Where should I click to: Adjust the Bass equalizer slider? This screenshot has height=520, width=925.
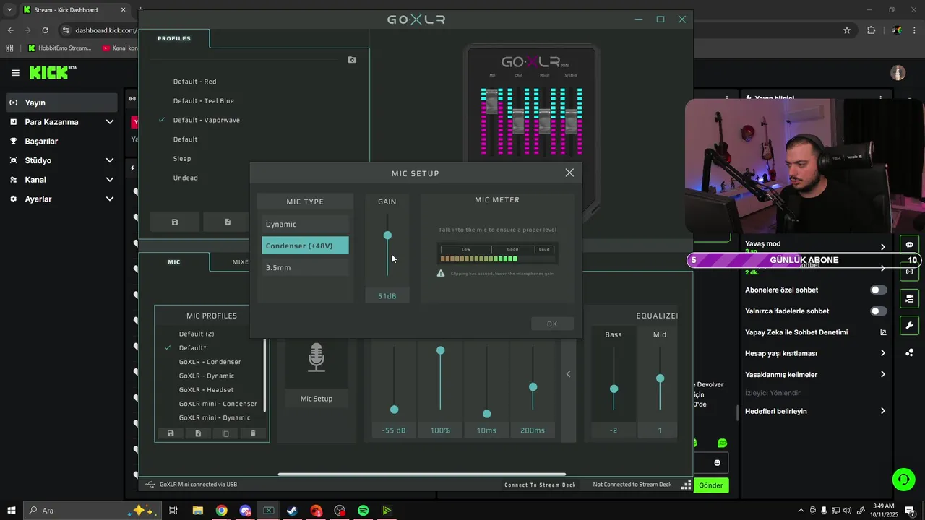614,389
